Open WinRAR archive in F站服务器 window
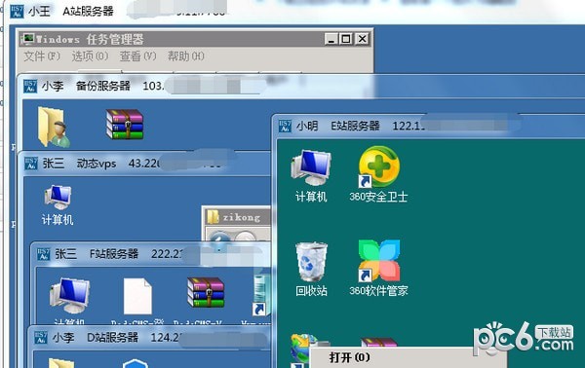 pos(206,292)
